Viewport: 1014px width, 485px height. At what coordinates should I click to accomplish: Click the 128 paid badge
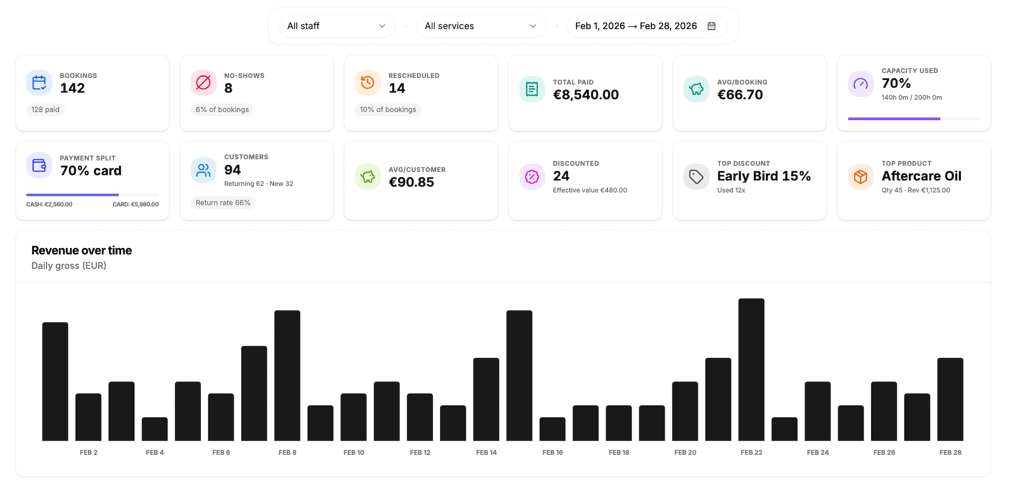tap(45, 109)
